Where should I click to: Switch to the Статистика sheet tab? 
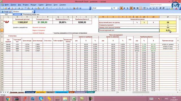click(x=30, y=92)
